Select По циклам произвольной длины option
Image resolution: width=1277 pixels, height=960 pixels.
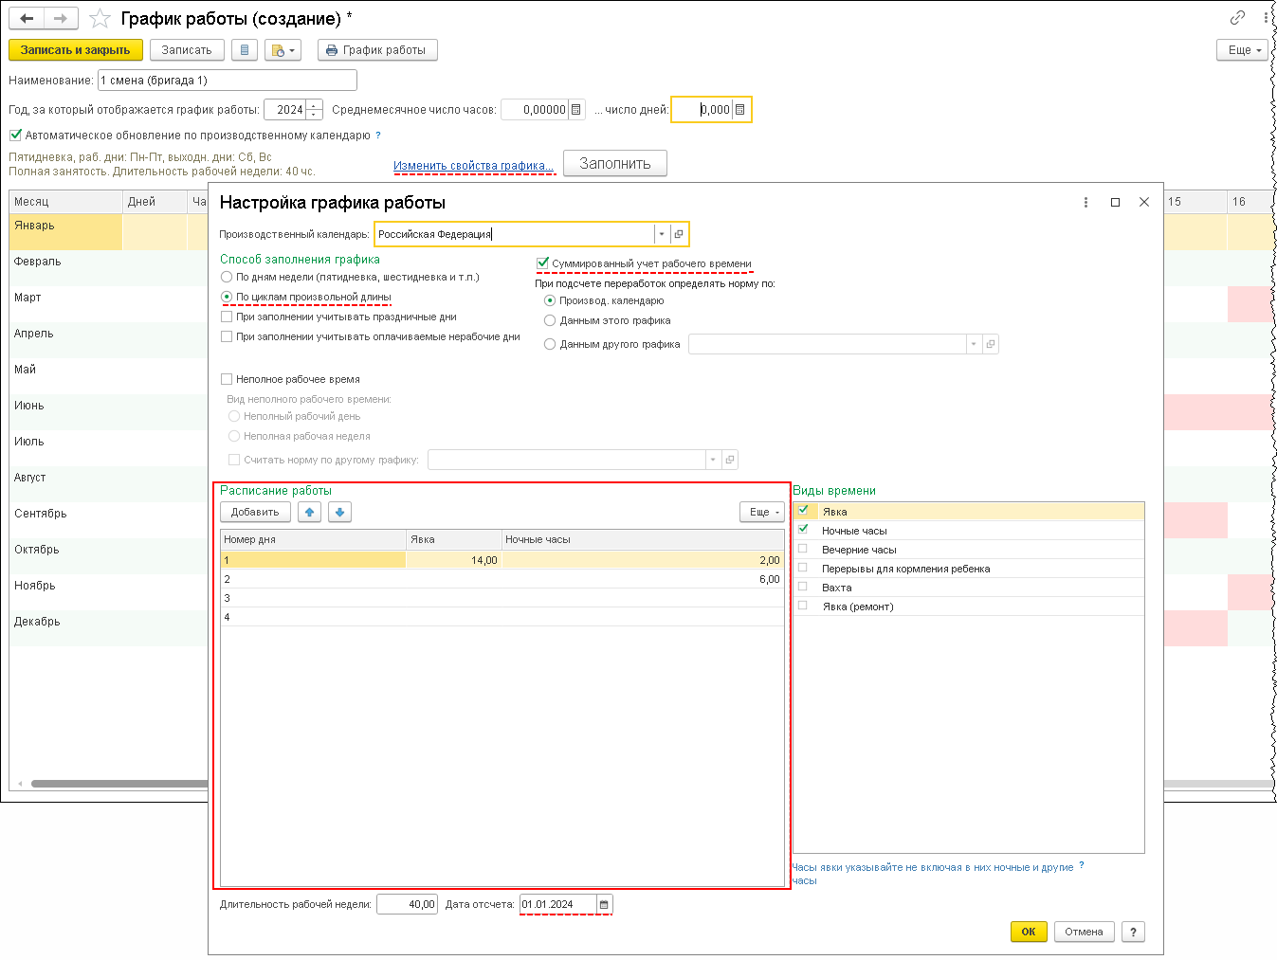pyautogui.click(x=227, y=297)
